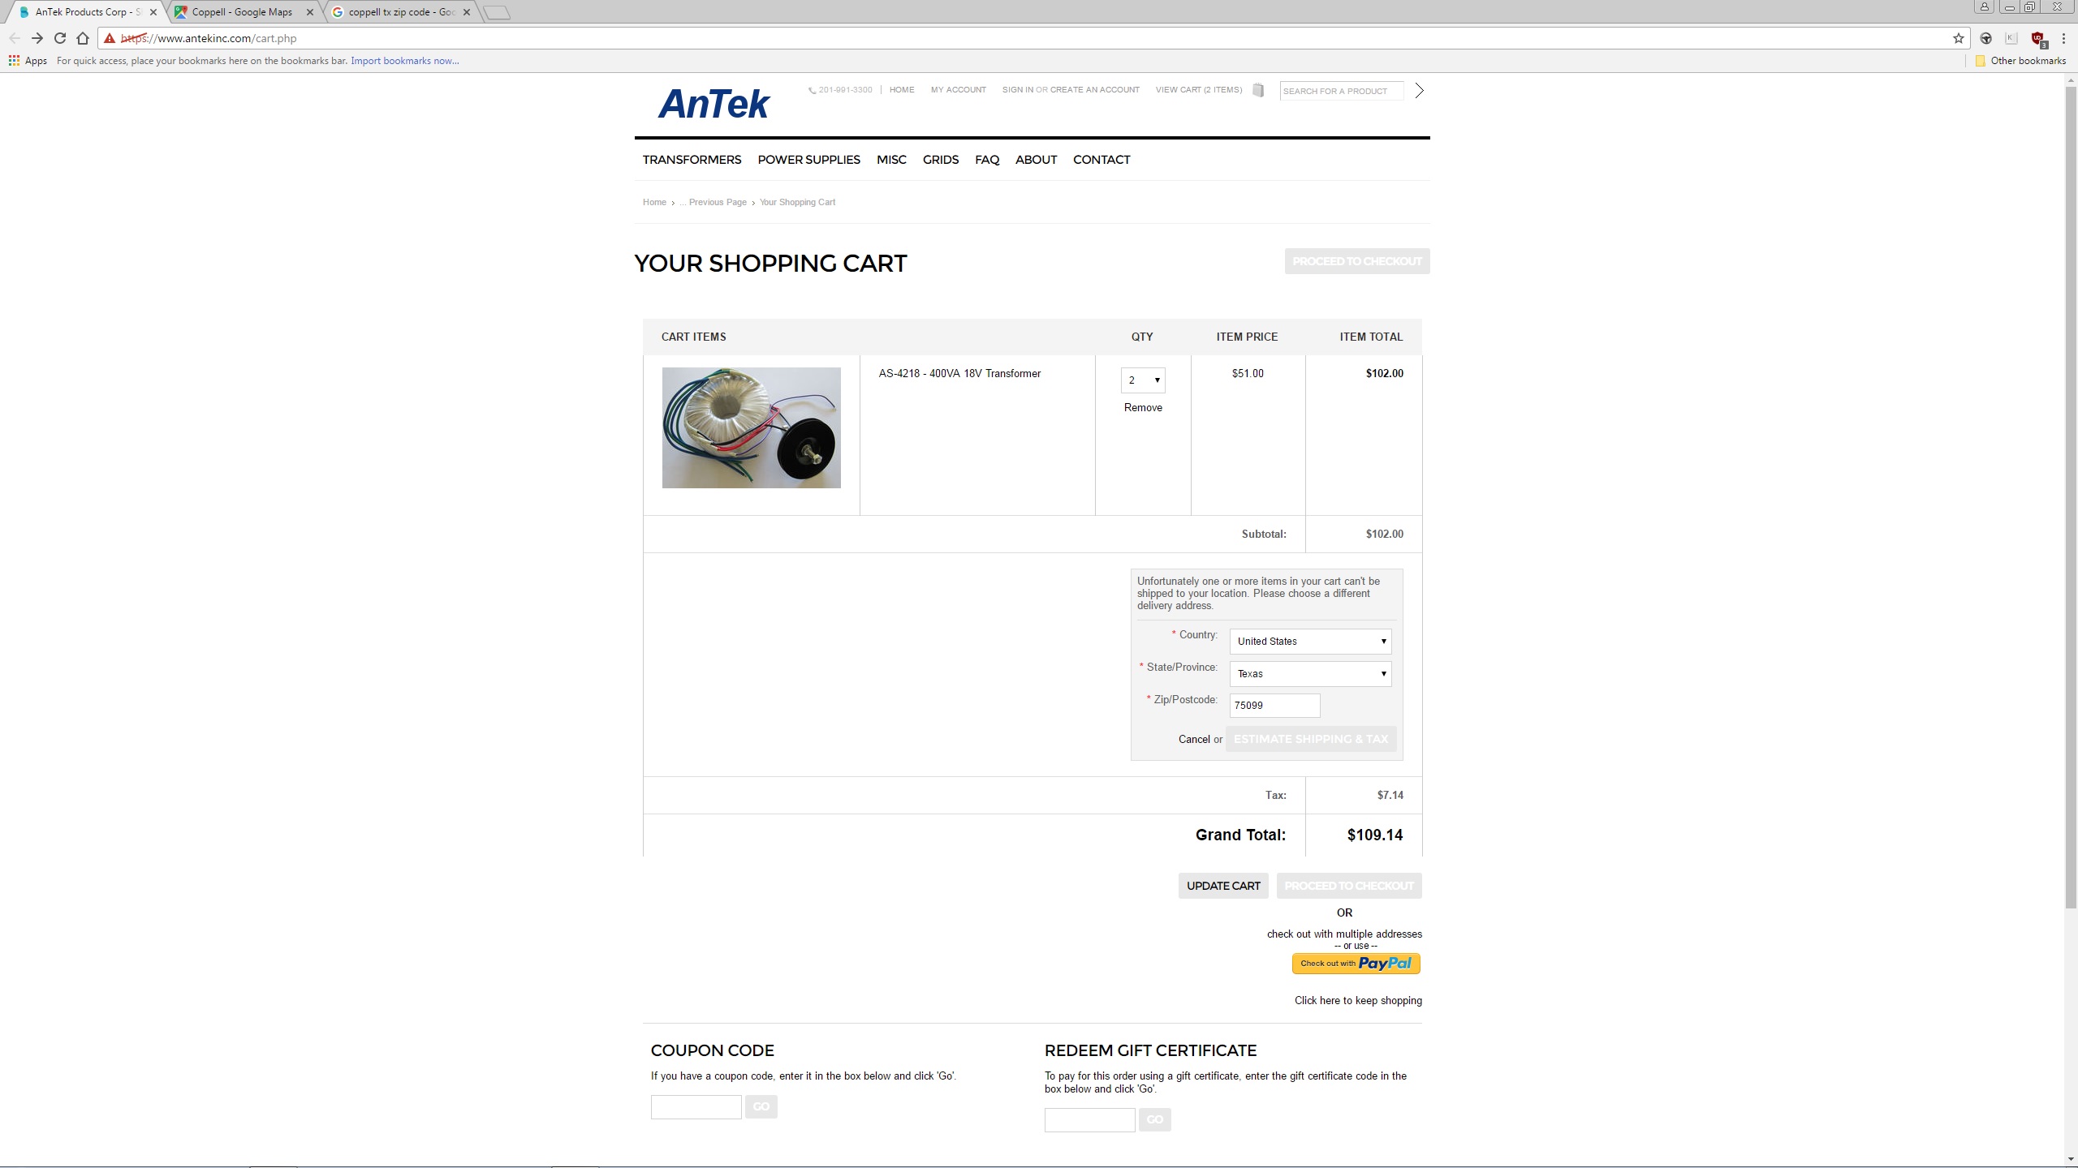Click Home in the breadcrumb trail
The image size is (2078, 1168).
654,202
